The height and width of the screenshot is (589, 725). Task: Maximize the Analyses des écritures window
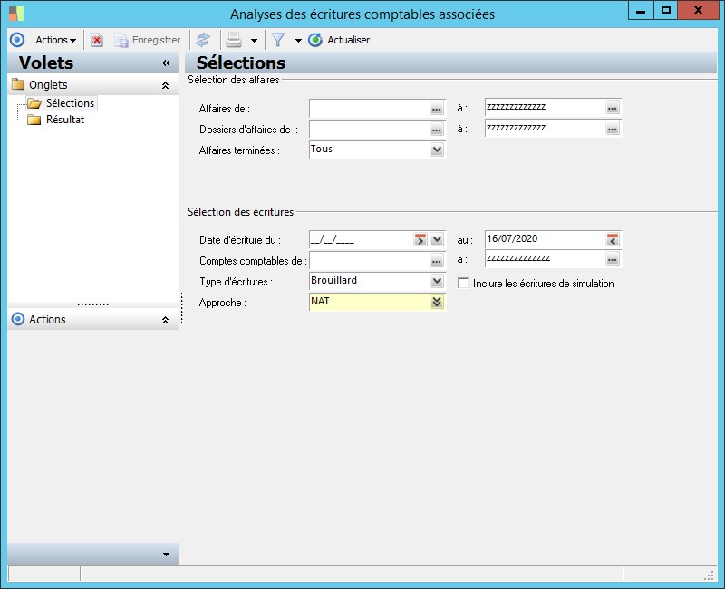click(x=666, y=11)
